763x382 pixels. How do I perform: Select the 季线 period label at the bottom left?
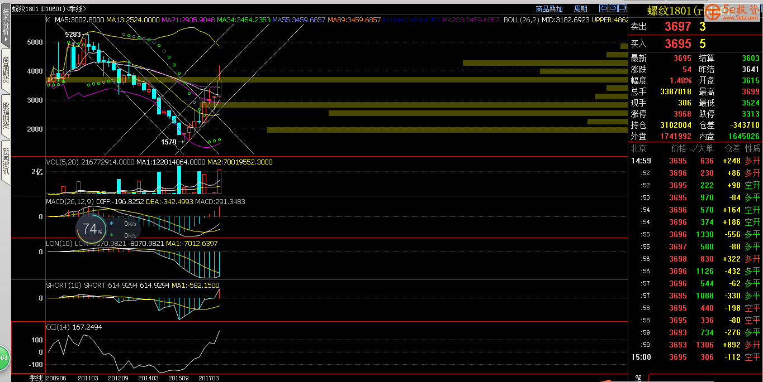point(36,378)
